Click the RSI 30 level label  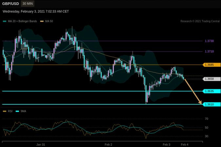(207, 136)
